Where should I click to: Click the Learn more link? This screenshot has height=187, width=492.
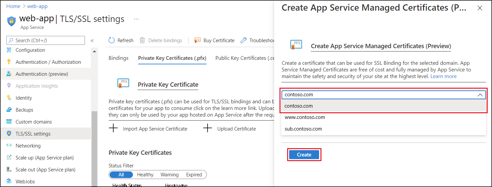[x=443, y=76]
